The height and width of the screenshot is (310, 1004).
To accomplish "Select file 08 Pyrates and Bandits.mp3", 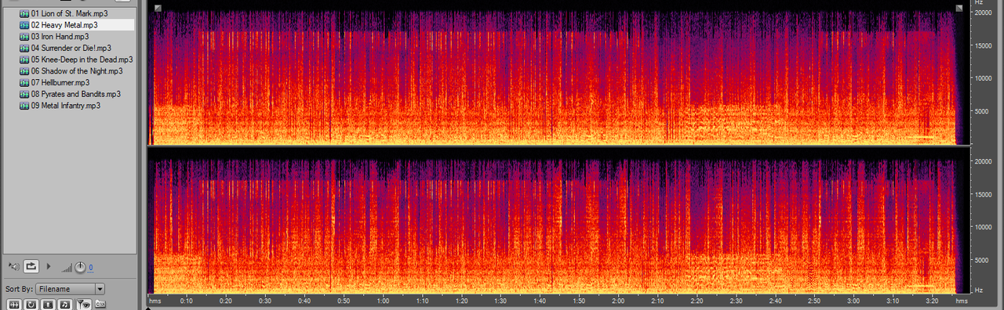I will pos(76,94).
